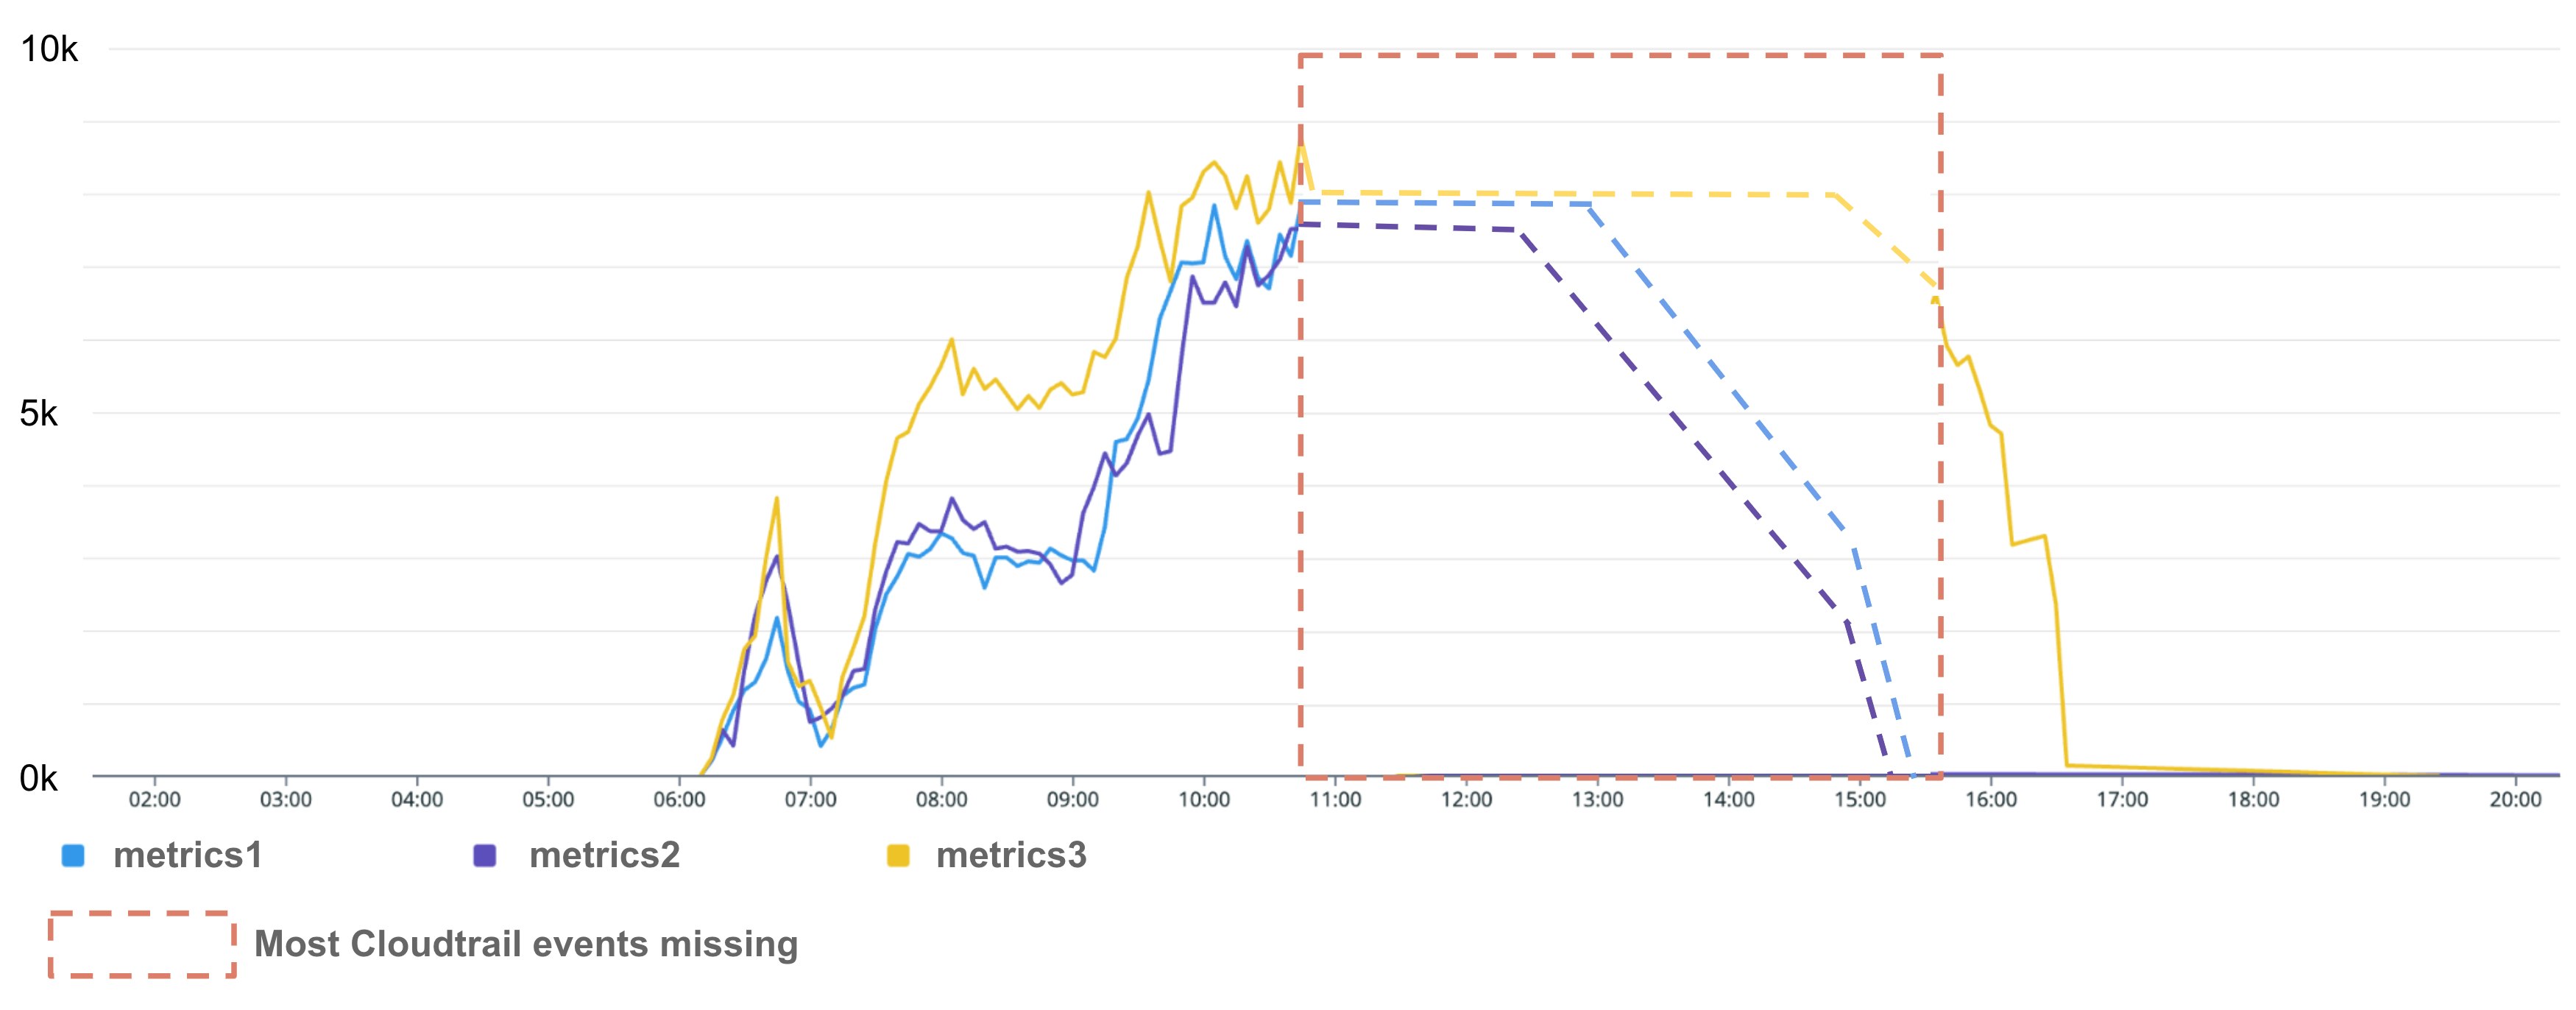The width and height of the screenshot is (2576, 1010).
Task: Toggle the metrics3 series via its legend label
Action: 1011,856
